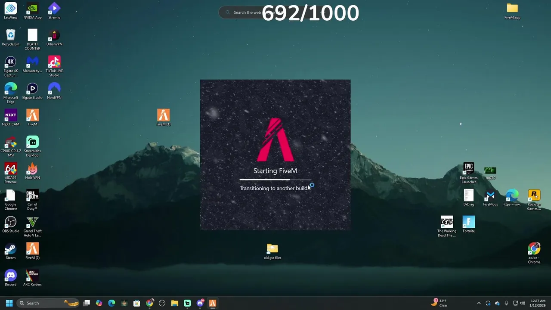The image size is (551, 310).
Task: Open the DEATH COUNTER file
Action: [32, 40]
